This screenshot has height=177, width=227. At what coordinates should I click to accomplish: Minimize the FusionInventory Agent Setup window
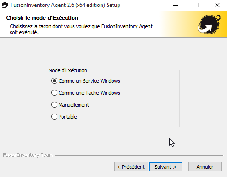(x=176, y=5)
